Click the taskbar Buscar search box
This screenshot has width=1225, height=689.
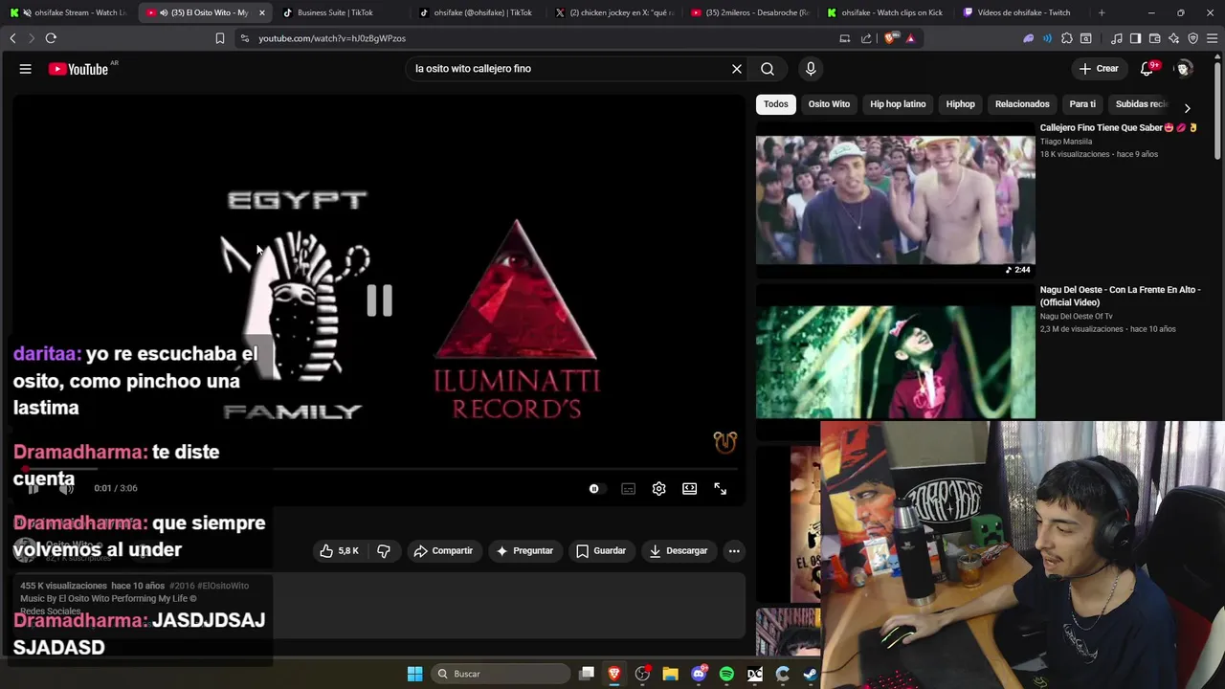point(501,674)
